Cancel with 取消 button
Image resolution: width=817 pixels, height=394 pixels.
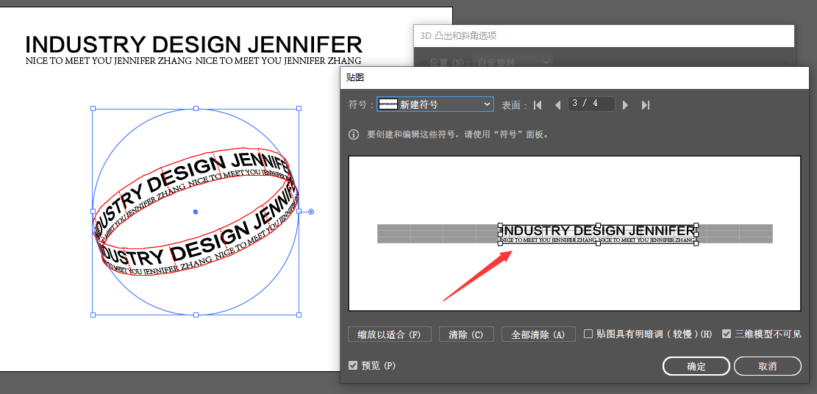point(768,366)
